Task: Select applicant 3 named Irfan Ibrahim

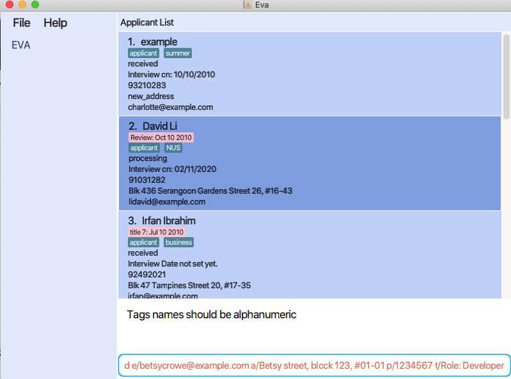Action: click(x=310, y=254)
